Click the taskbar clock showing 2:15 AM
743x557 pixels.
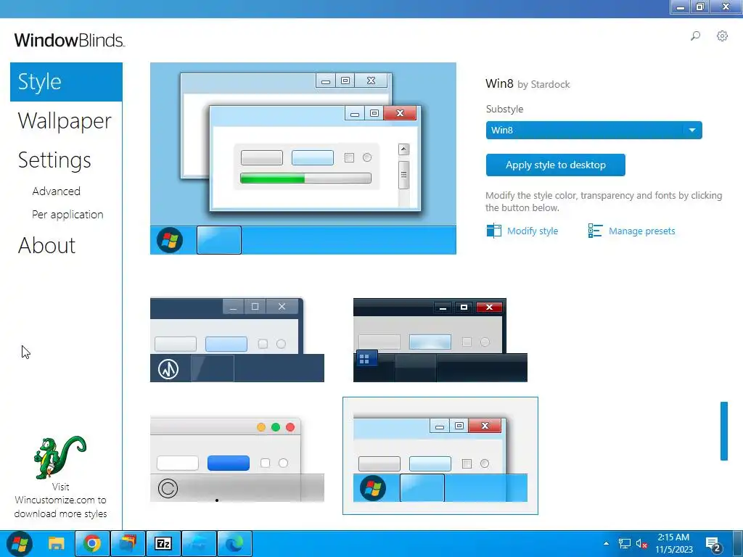pyautogui.click(x=674, y=543)
